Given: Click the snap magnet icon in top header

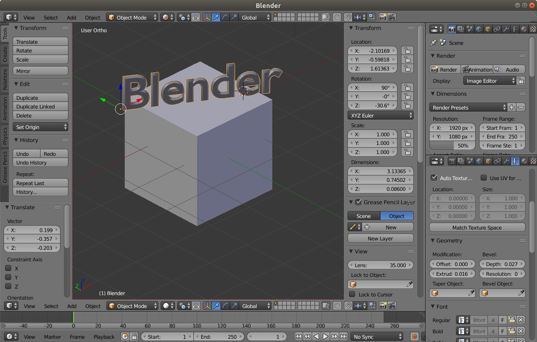Looking at the screenshot, I should pyautogui.click(x=348, y=17).
